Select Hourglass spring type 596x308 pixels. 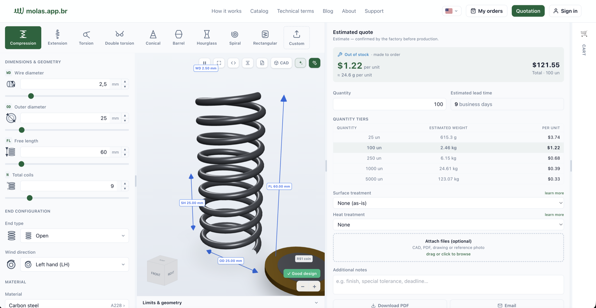[207, 38]
